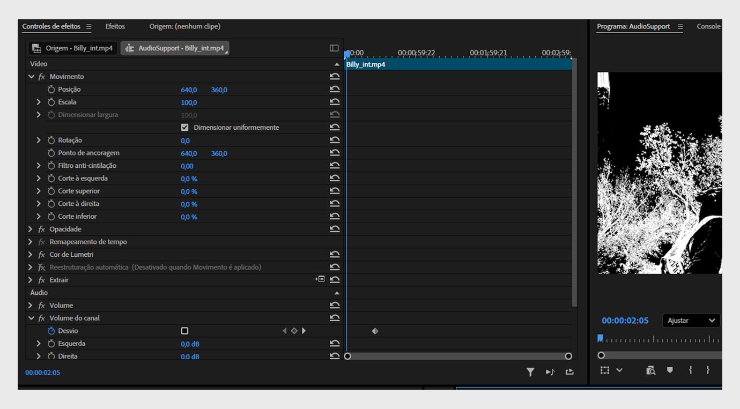This screenshot has height=409, width=740.
Task: Click the Rotação stopwatch icon
Action: [51, 140]
